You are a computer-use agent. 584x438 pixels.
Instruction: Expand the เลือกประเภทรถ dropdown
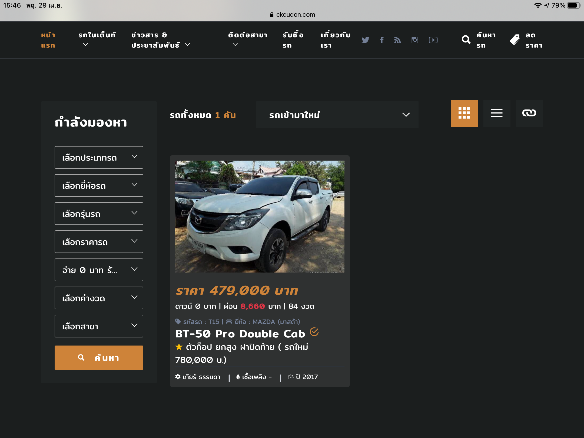point(99,157)
